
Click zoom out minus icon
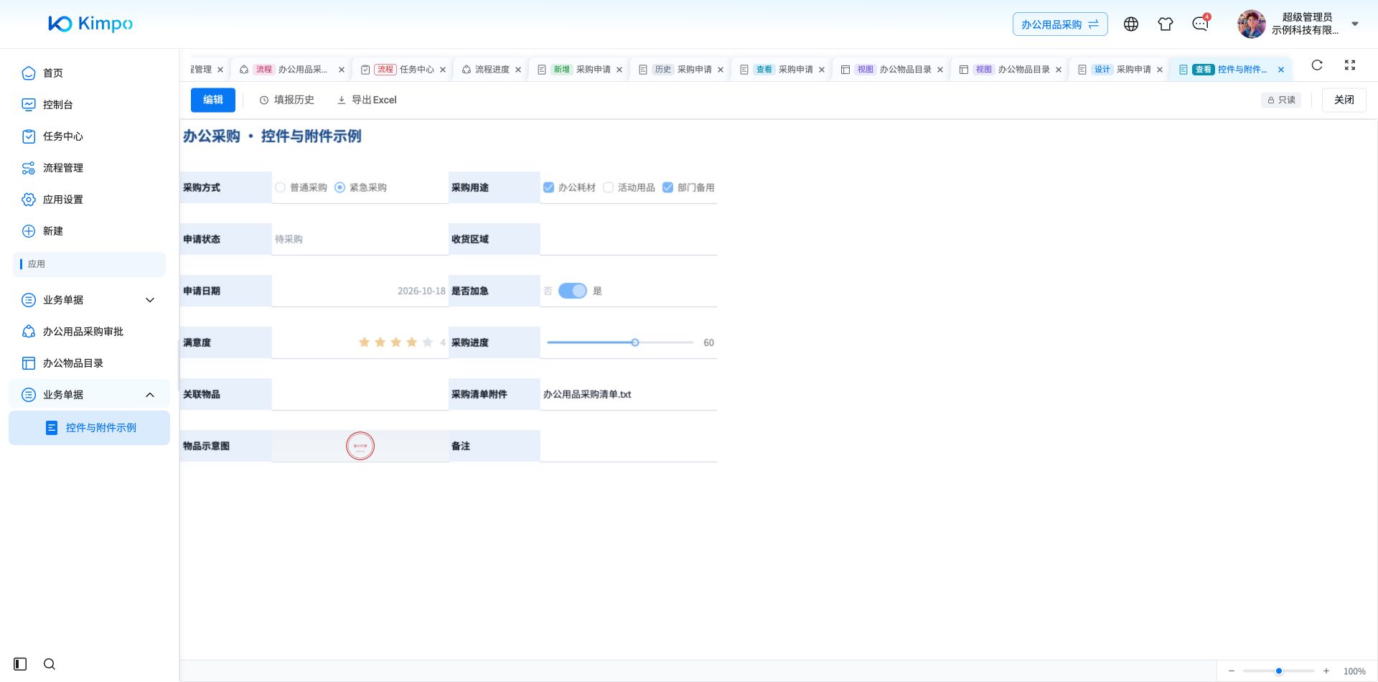tap(1232, 671)
